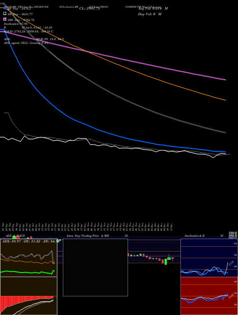The image size is (238, 315).
Task: Click the empty intraday trading price box
Action: pyautogui.click(x=95, y=267)
